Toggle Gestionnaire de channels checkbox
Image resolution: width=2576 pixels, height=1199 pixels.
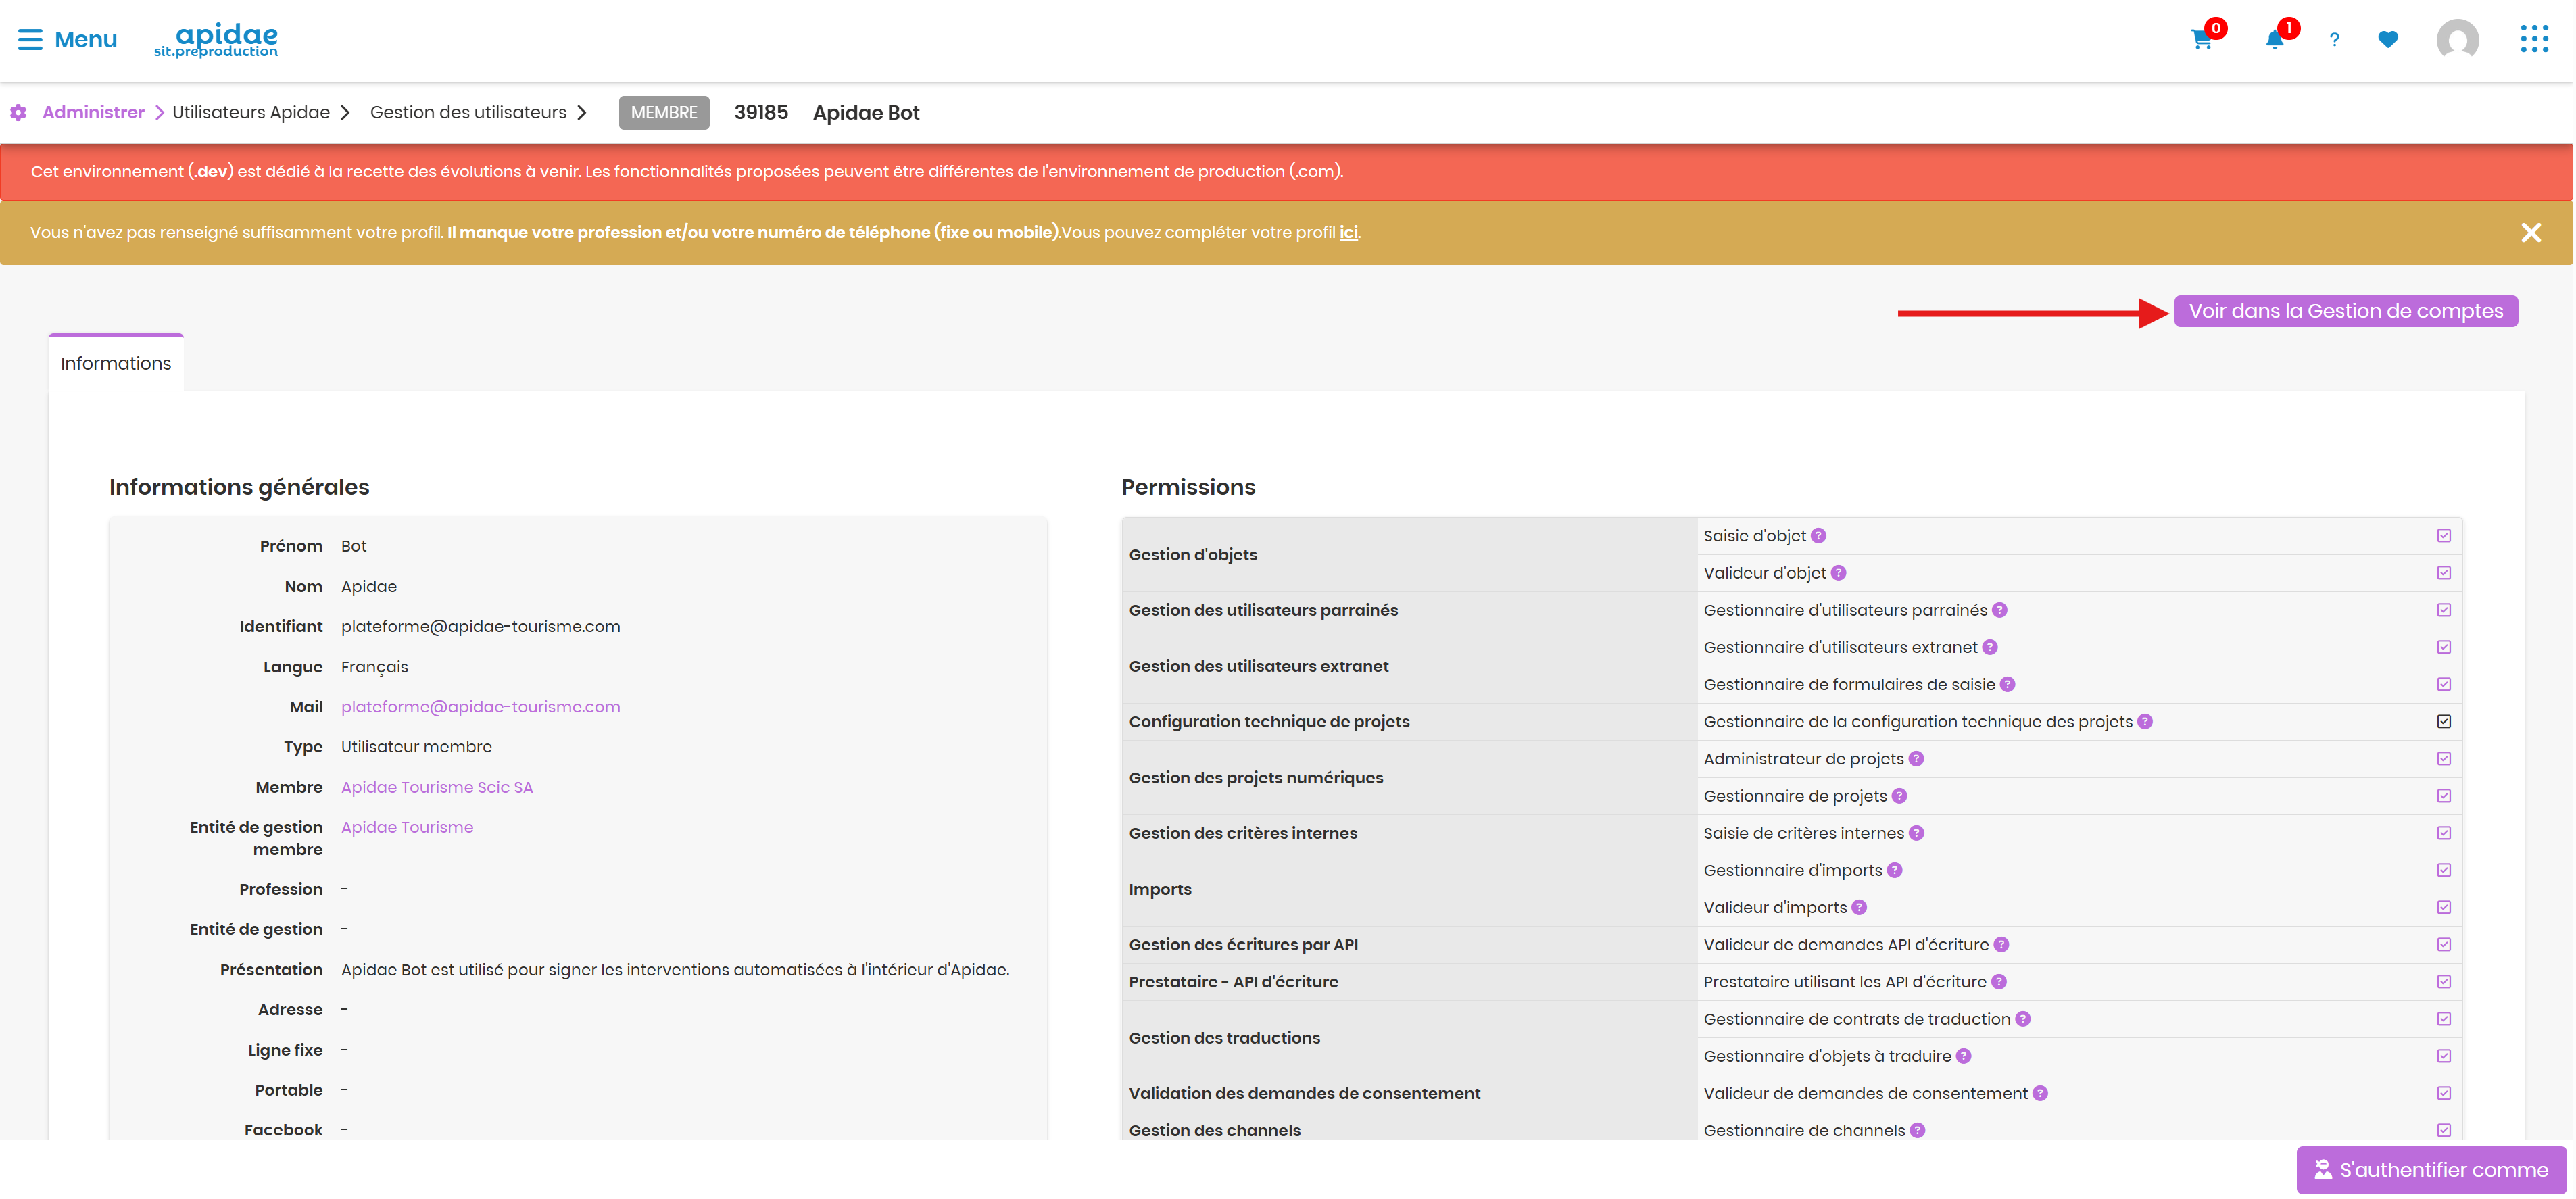click(x=2444, y=1131)
